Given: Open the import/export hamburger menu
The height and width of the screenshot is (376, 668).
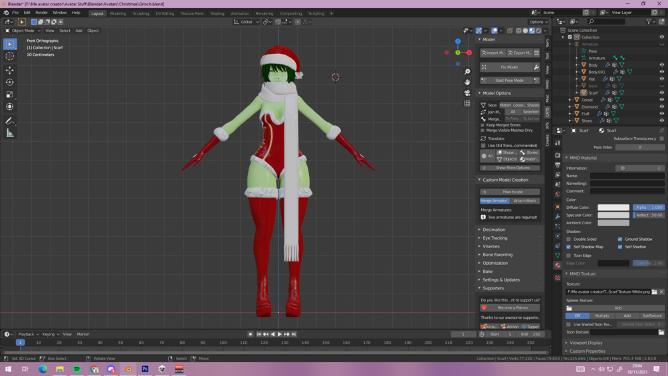Looking at the screenshot, I should tap(536, 53).
